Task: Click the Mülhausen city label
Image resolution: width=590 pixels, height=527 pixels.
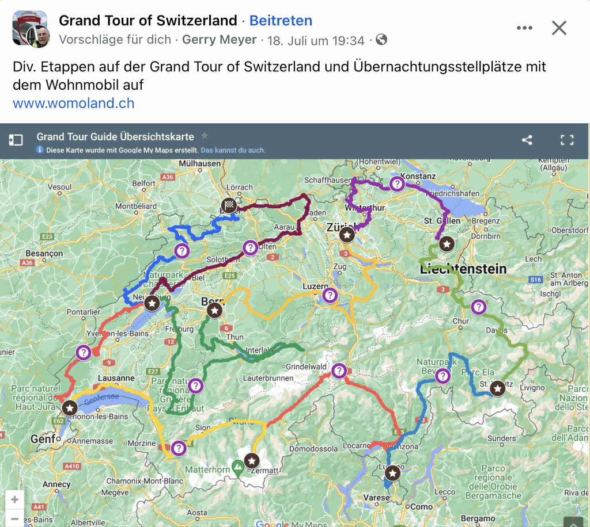Action: [200, 163]
